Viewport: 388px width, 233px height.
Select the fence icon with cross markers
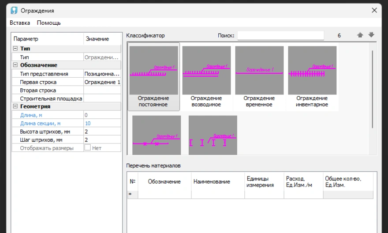157,135
